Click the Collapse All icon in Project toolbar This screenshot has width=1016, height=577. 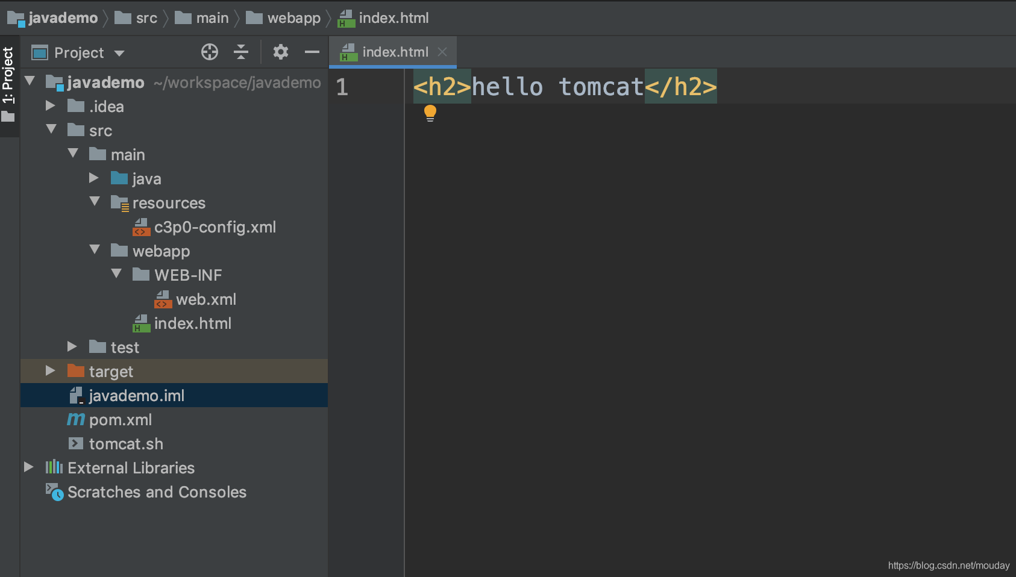tap(240, 52)
